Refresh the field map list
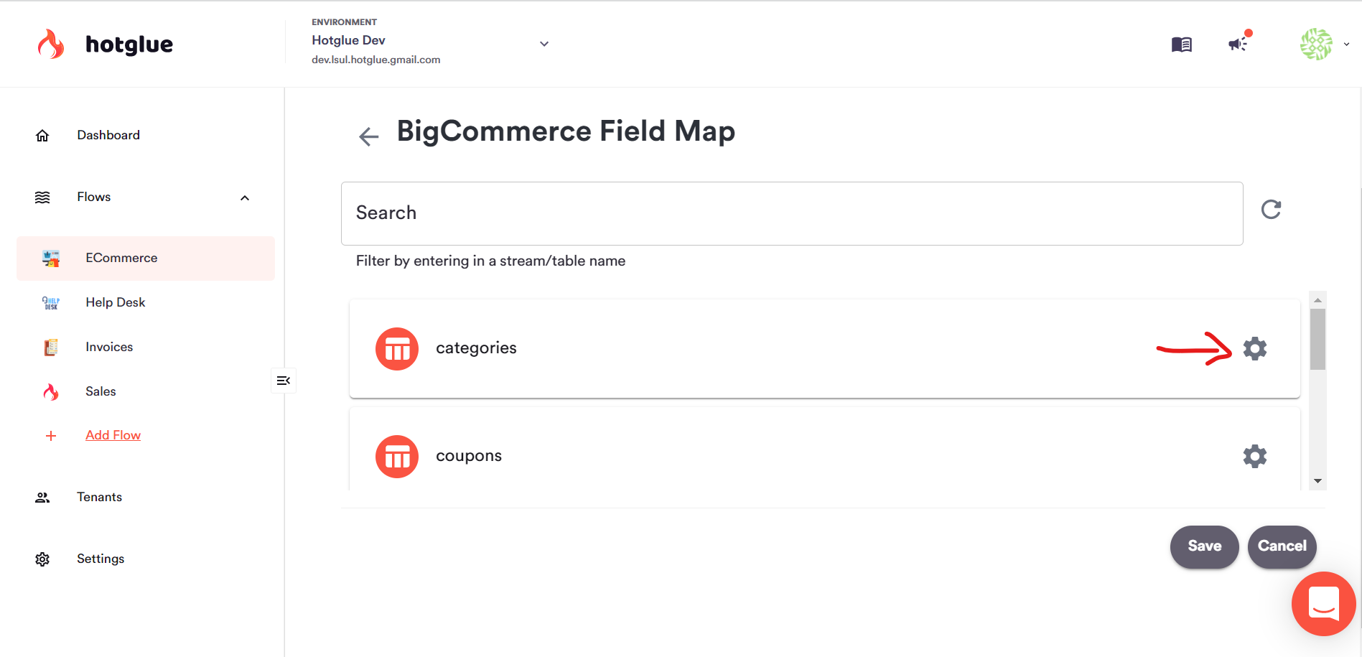This screenshot has height=657, width=1362. [1271, 210]
